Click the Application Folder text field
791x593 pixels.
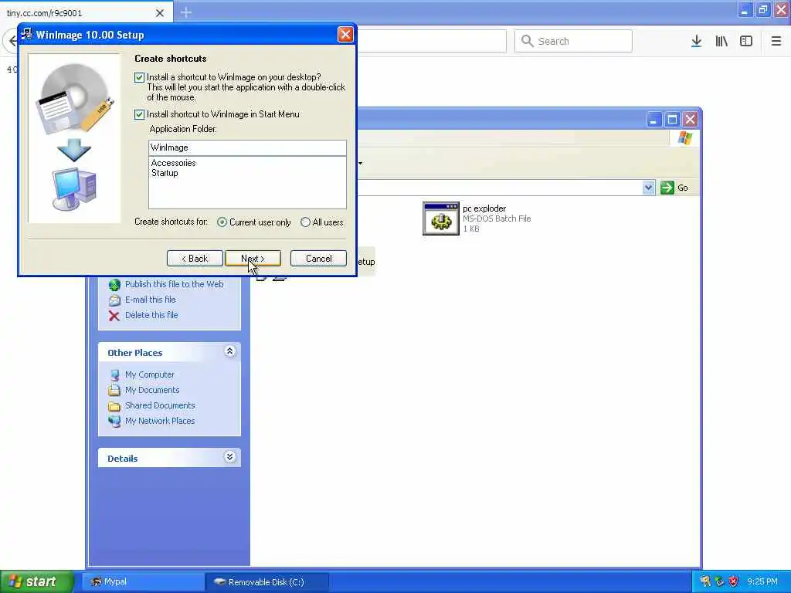tap(247, 147)
